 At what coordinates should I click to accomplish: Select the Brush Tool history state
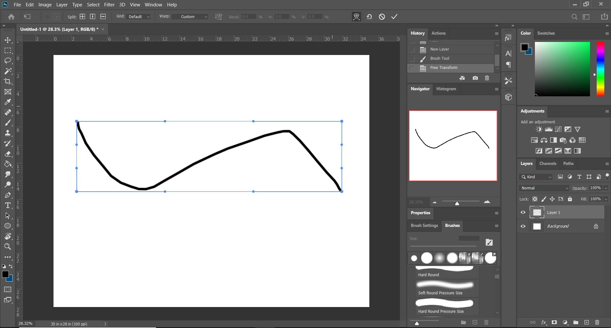click(451, 59)
